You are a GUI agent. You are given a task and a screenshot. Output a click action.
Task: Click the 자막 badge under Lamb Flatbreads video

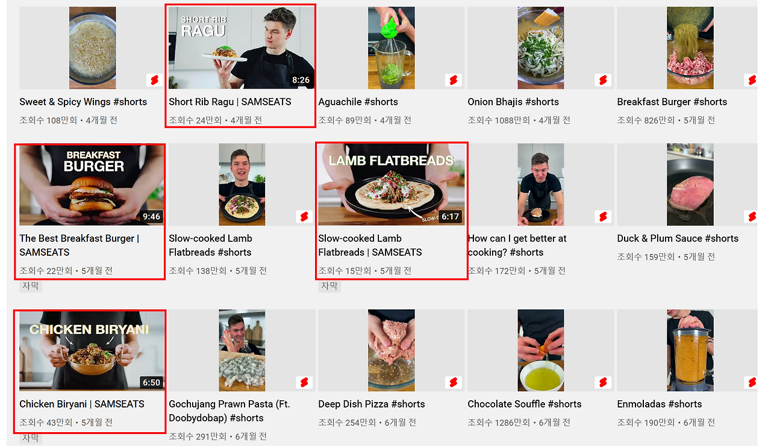pos(329,286)
